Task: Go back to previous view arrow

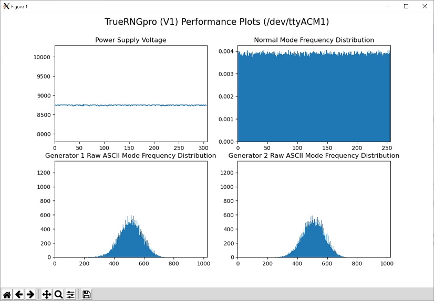Action: [x=19, y=294]
